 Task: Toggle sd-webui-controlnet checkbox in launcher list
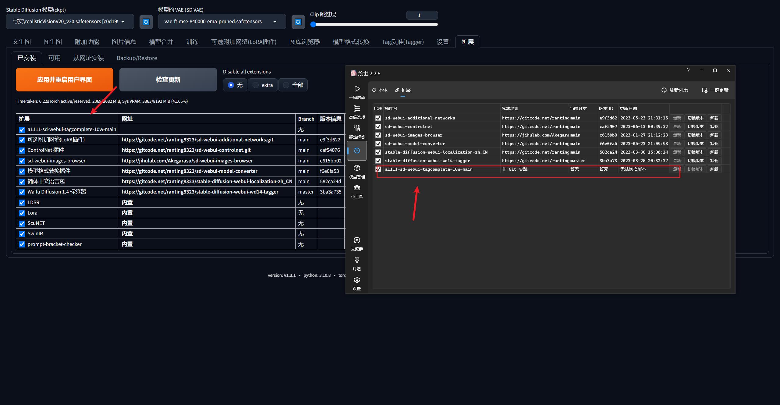click(378, 126)
